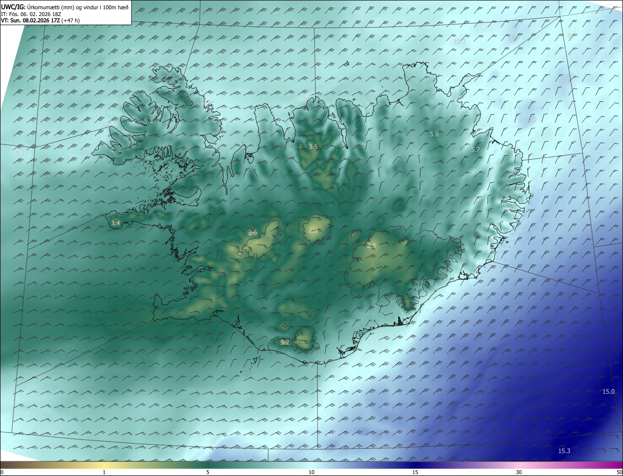623x476 pixels.
Task: Click the 'VT: Sun. 08.02.2026 17Z (+47 h)' line
Action: [40, 20]
